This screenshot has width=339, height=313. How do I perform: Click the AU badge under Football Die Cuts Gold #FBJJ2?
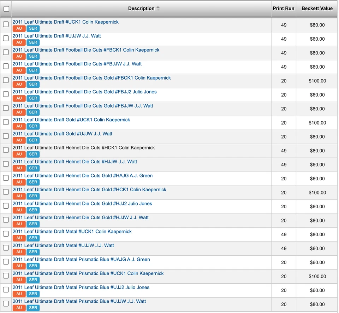tap(19, 98)
